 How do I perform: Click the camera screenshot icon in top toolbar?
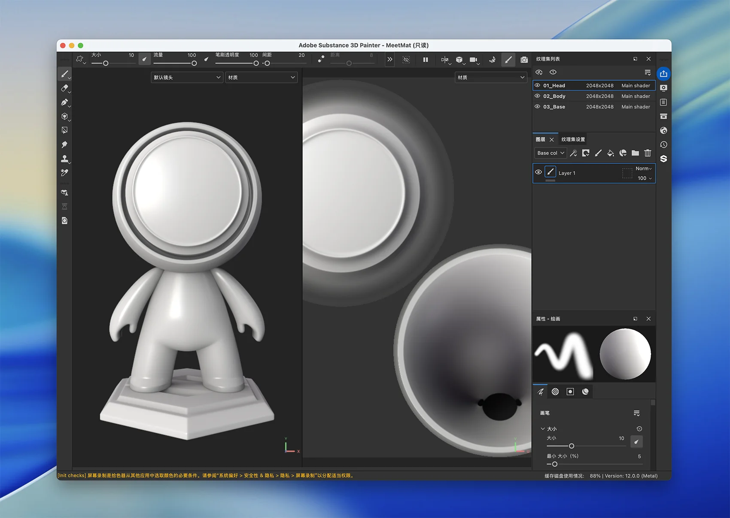pos(524,60)
